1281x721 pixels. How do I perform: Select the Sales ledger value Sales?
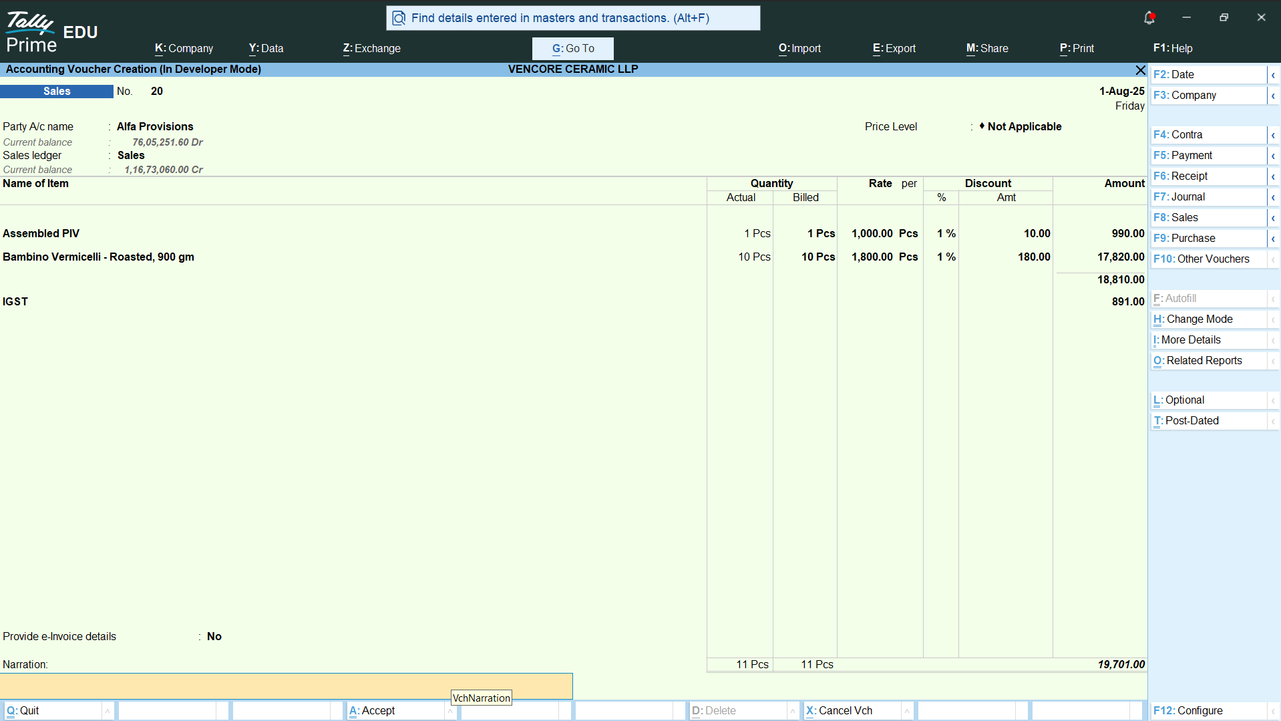tap(131, 156)
